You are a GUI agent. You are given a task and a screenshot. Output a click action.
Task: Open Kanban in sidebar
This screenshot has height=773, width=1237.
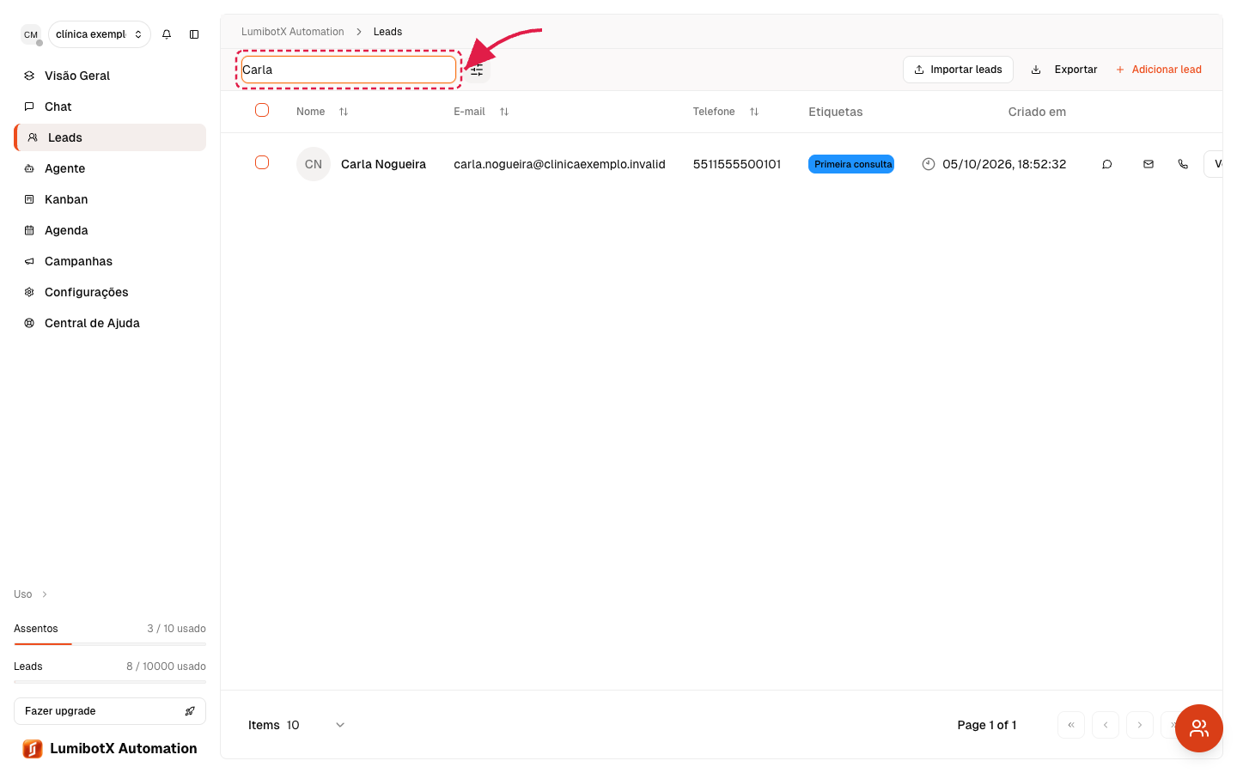pos(110,199)
